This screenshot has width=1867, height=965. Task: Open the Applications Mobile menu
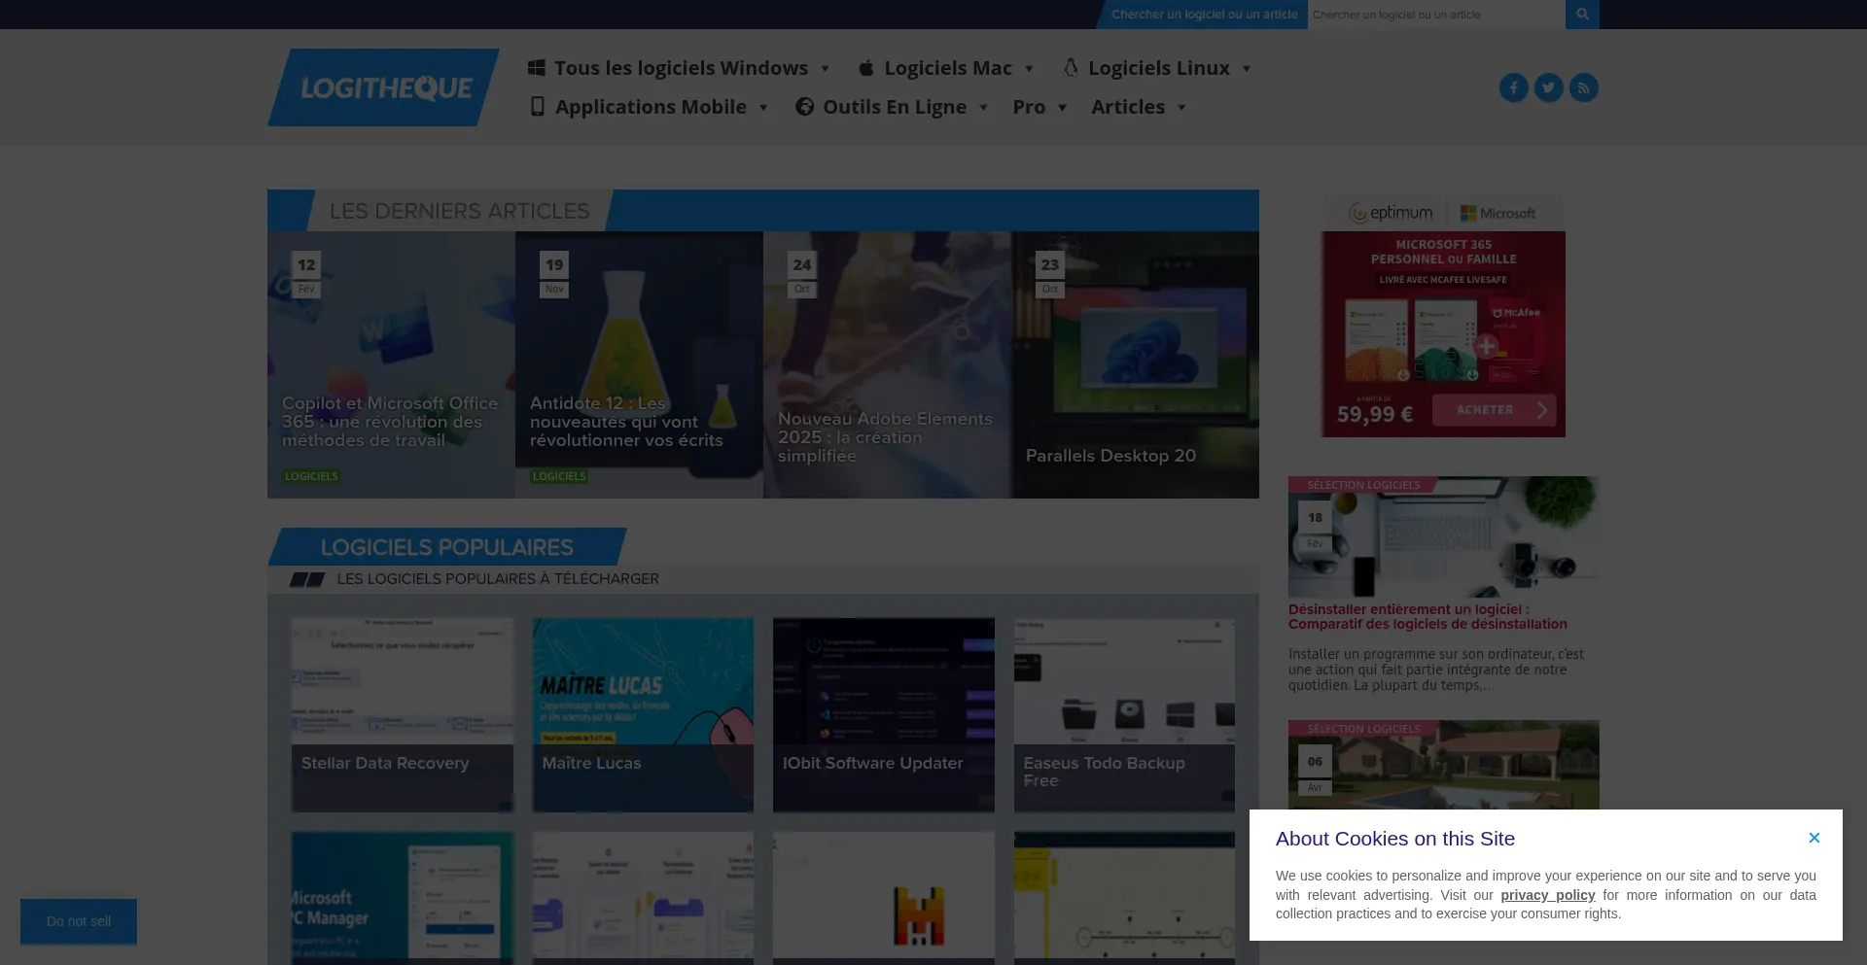[x=650, y=107]
